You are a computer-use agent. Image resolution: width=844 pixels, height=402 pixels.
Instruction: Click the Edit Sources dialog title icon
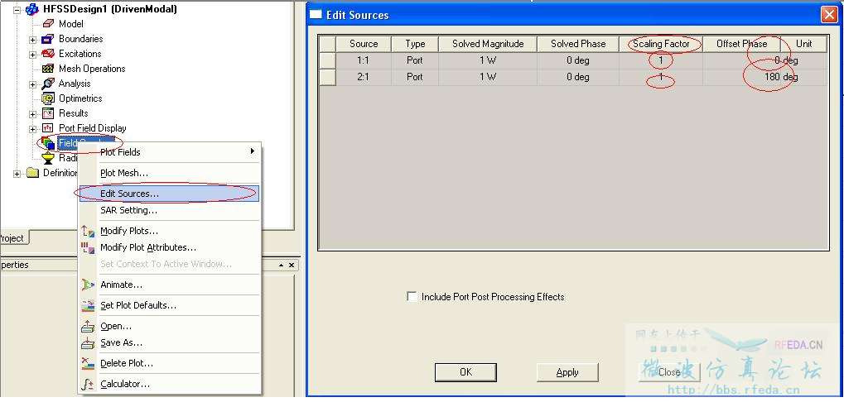click(x=316, y=15)
